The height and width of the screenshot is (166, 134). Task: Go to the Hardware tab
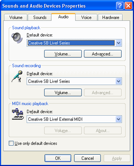point(111,18)
